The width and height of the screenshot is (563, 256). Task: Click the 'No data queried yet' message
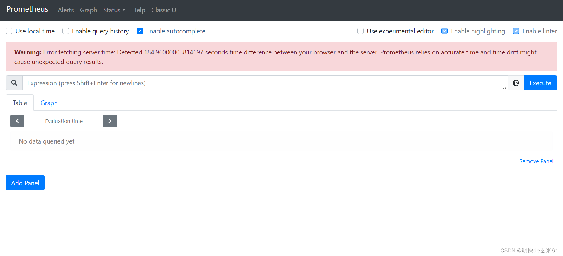[x=47, y=141]
